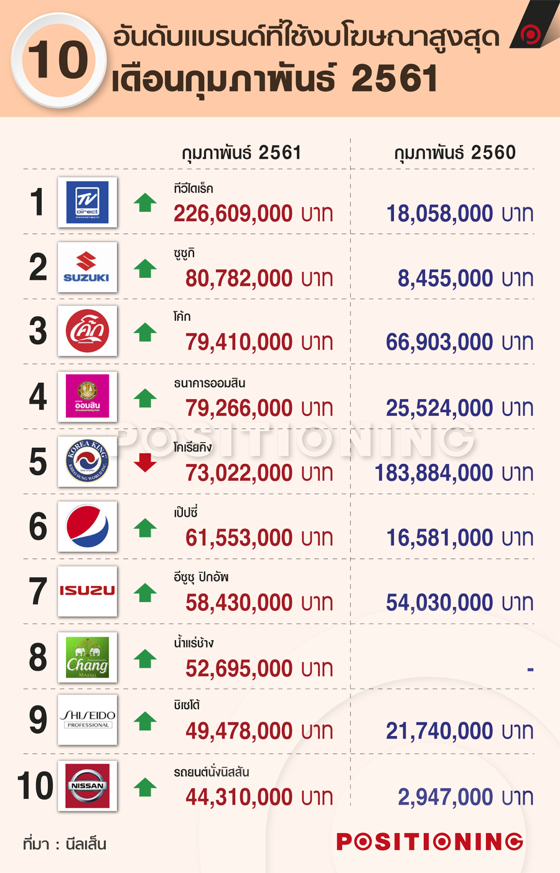Viewport: 560px width, 873px height.
Task: Click the Chang Mineral logo
Action: pyautogui.click(x=87, y=657)
